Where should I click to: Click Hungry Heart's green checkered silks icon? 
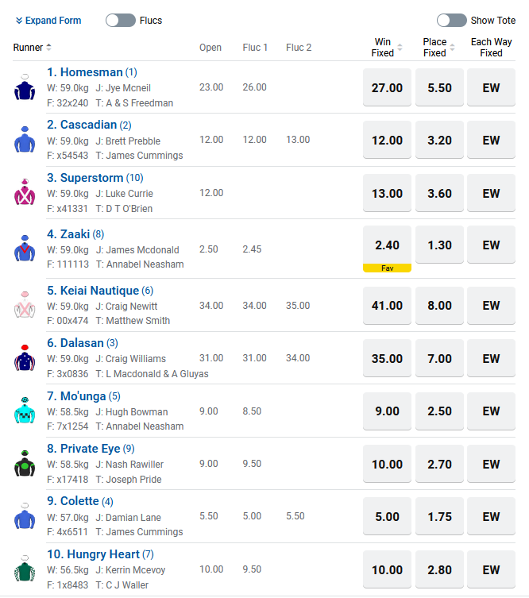click(25, 569)
